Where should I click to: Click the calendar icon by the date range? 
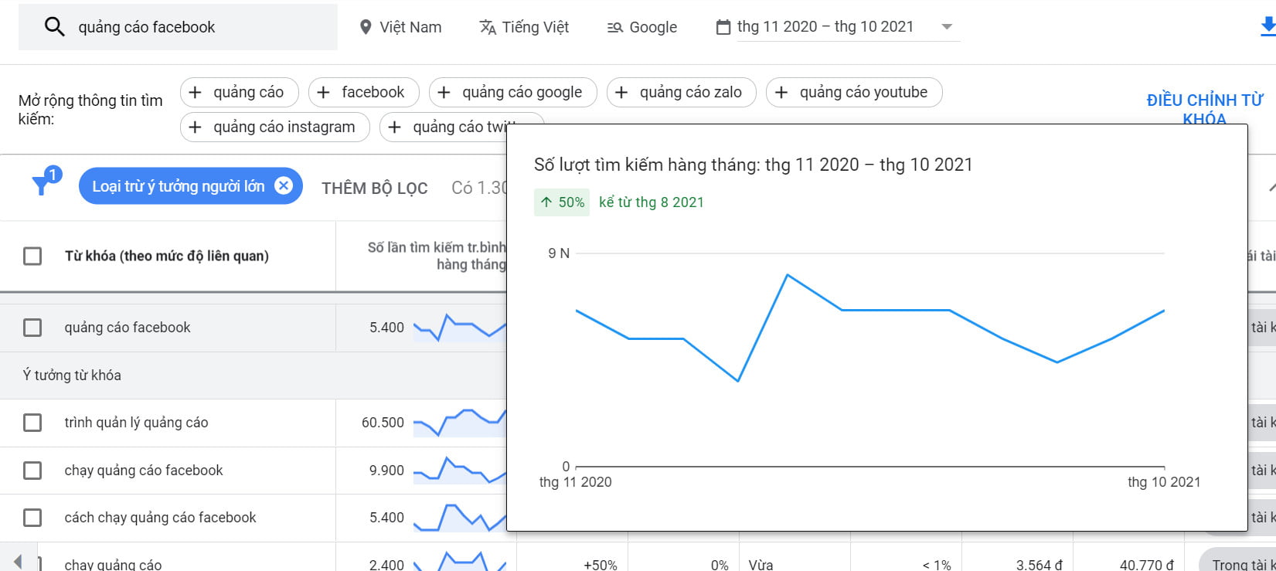(x=723, y=27)
